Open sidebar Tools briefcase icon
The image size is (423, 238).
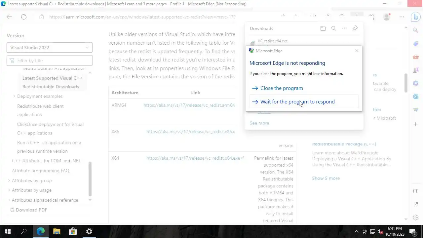[416, 57]
